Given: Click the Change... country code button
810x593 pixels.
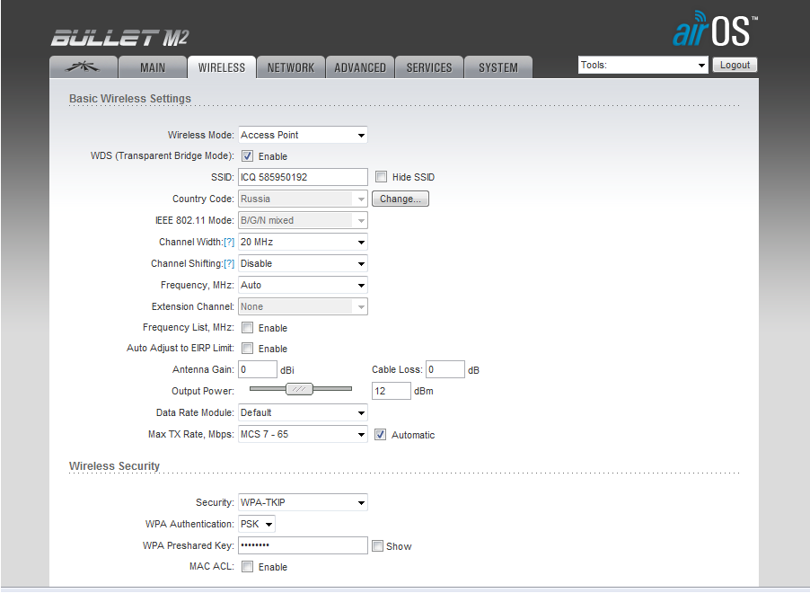Looking at the screenshot, I should click(401, 199).
